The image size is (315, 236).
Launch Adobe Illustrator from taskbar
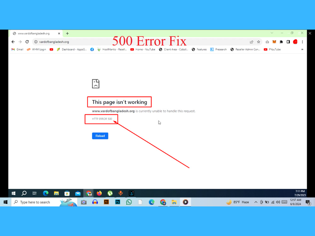106,202
